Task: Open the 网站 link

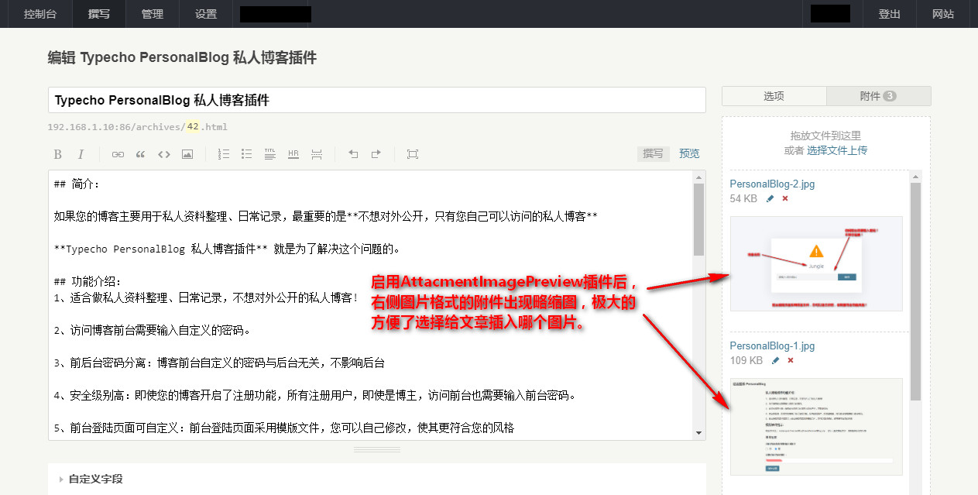Action: (x=943, y=14)
